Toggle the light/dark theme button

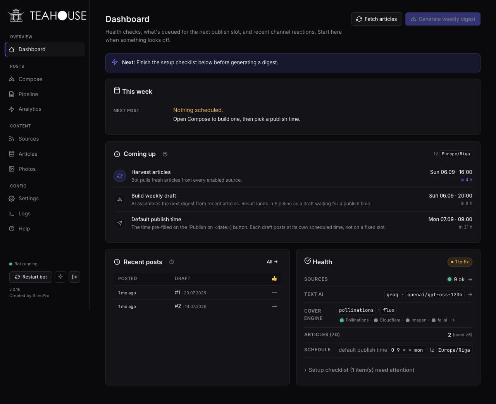(x=60, y=277)
